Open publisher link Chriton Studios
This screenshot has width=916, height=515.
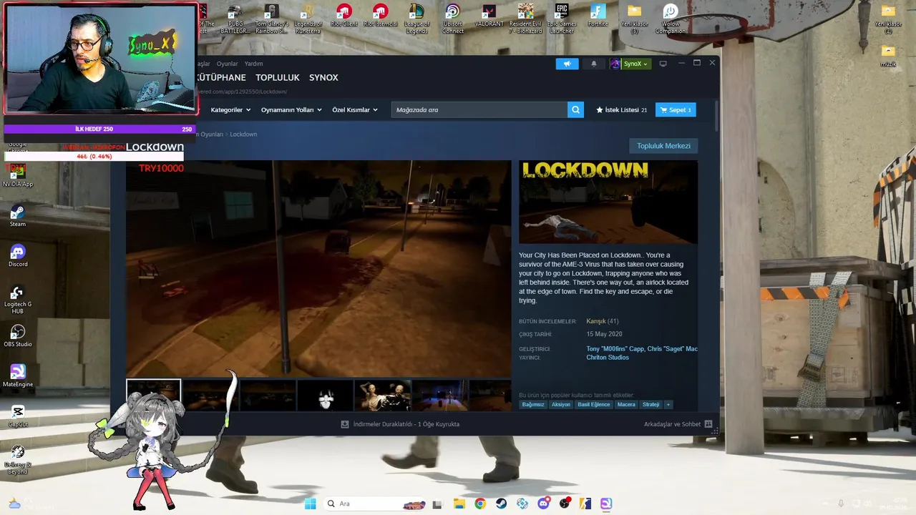click(608, 358)
